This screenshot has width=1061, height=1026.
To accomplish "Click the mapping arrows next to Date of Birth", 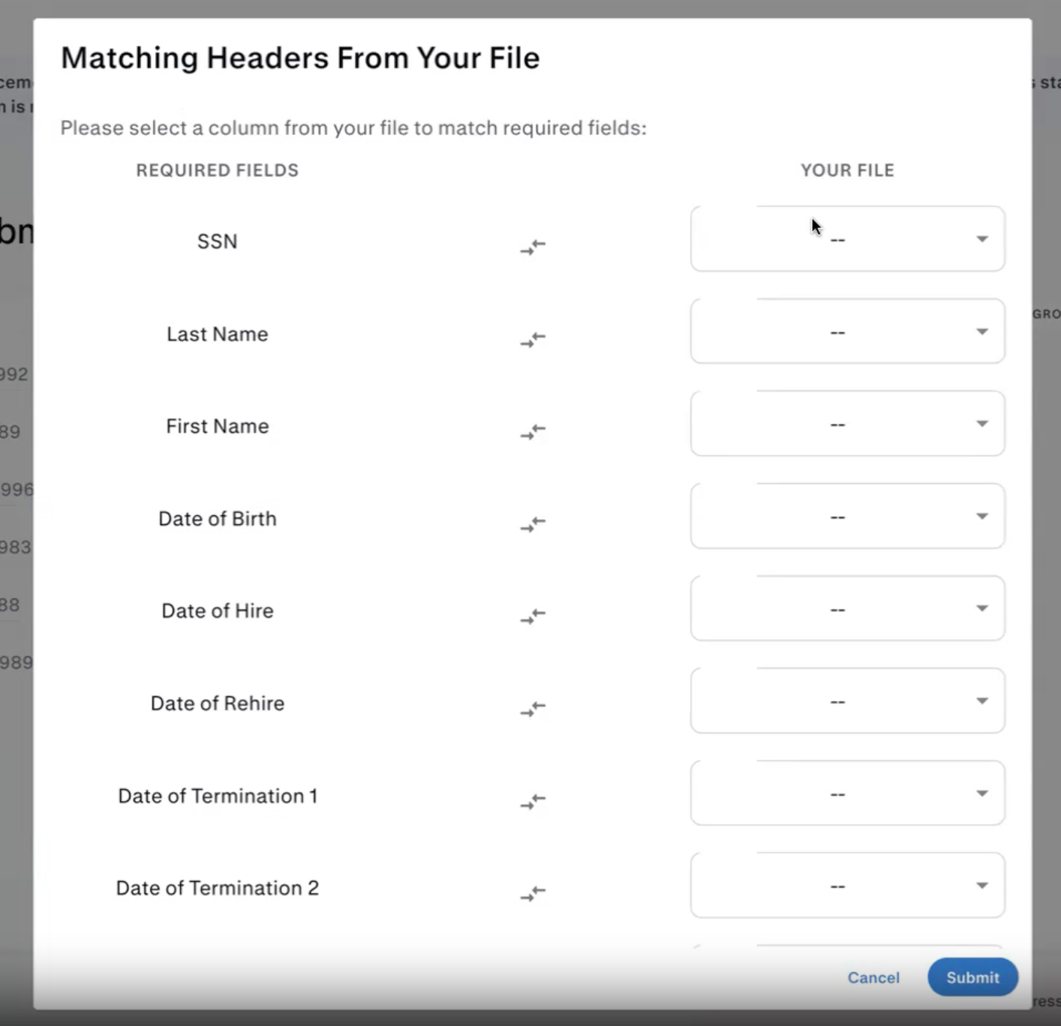I will [x=533, y=523].
